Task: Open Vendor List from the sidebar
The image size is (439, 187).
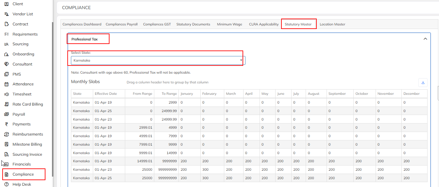Action: [23, 14]
